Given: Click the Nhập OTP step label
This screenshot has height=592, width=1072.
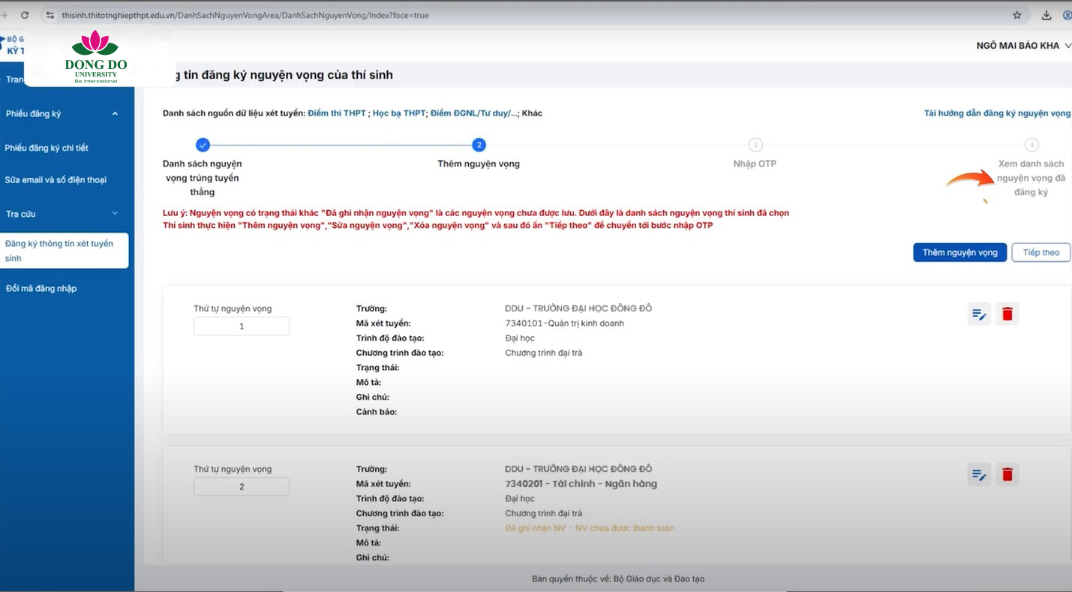Looking at the screenshot, I should pyautogui.click(x=755, y=164).
